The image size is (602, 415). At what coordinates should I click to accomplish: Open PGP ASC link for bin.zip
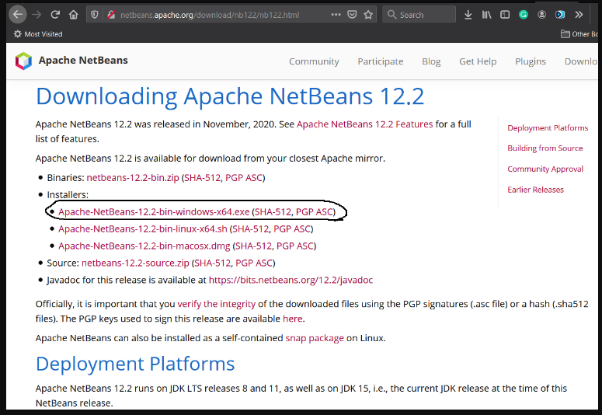pyautogui.click(x=244, y=177)
